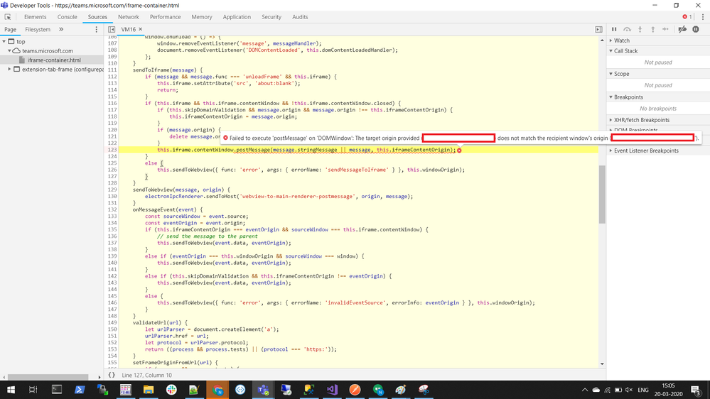Close the VM16 source tab
The width and height of the screenshot is (710, 399).
pos(141,30)
